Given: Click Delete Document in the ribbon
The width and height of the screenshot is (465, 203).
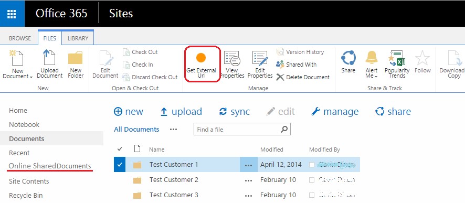Looking at the screenshot, I should (x=303, y=77).
